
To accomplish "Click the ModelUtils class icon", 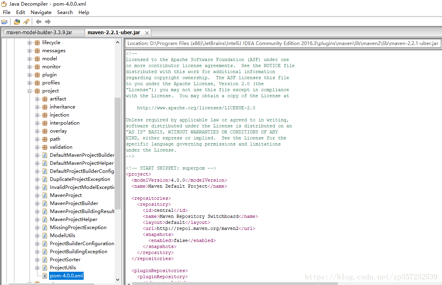I will click(45, 236).
